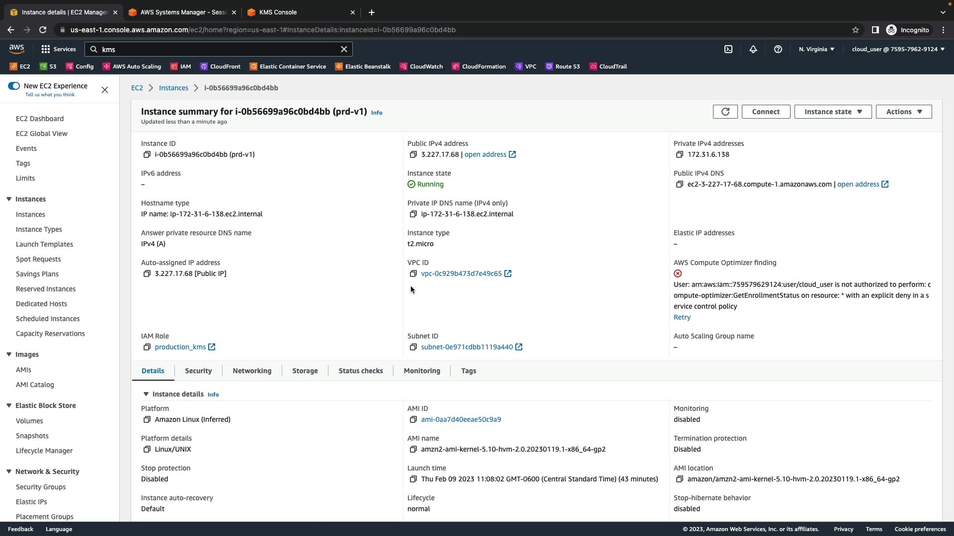Open the production_kms IAM role link
The width and height of the screenshot is (954, 536).
coord(180,347)
